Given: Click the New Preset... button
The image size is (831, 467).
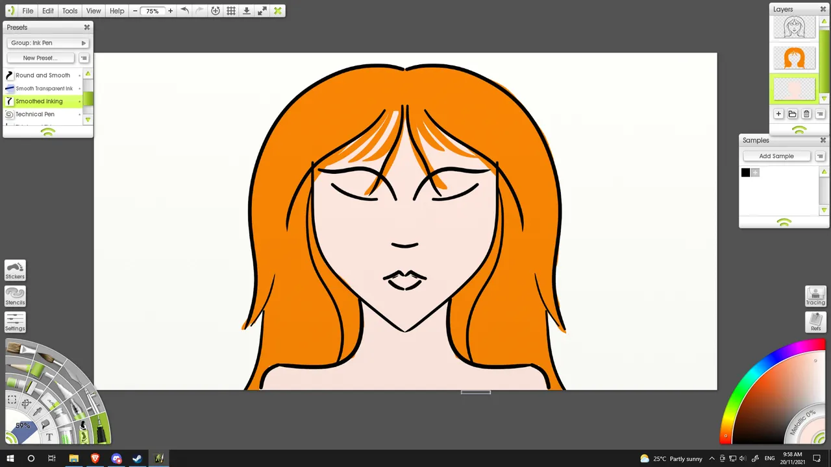Looking at the screenshot, I should (x=40, y=58).
